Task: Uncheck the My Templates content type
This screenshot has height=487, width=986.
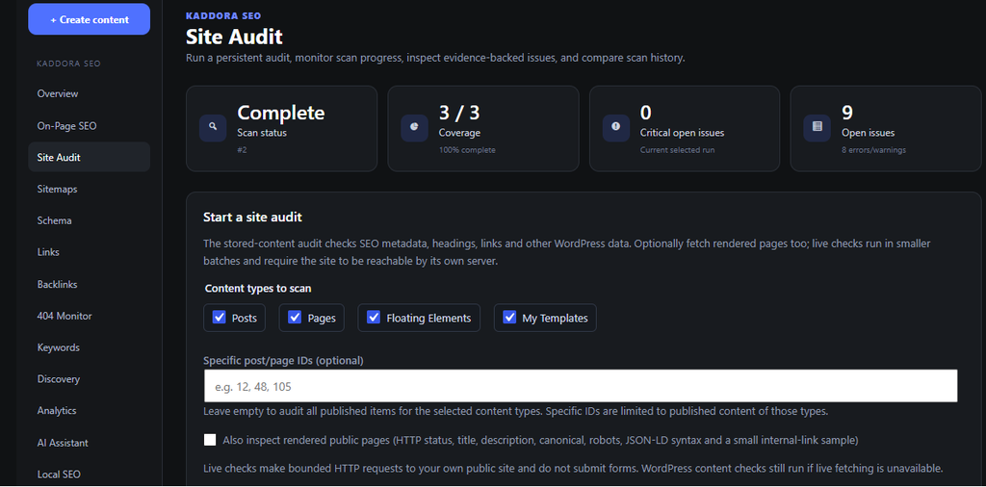Action: point(510,318)
